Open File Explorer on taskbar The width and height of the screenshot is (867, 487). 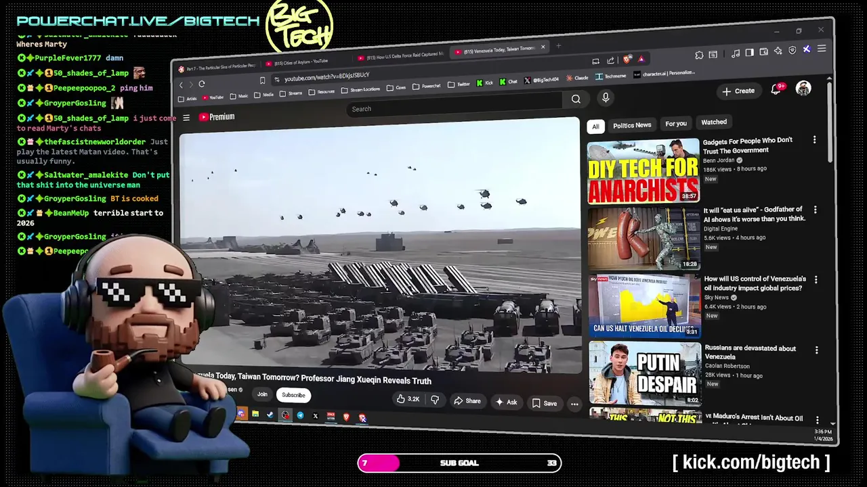255,414
